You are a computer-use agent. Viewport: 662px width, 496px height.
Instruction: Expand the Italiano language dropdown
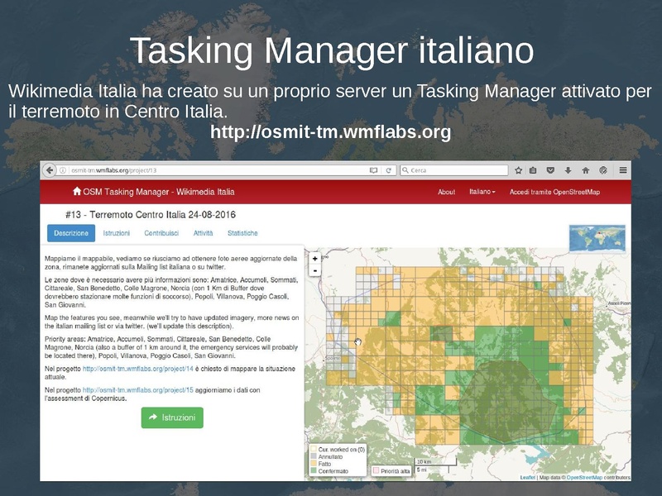coord(482,192)
